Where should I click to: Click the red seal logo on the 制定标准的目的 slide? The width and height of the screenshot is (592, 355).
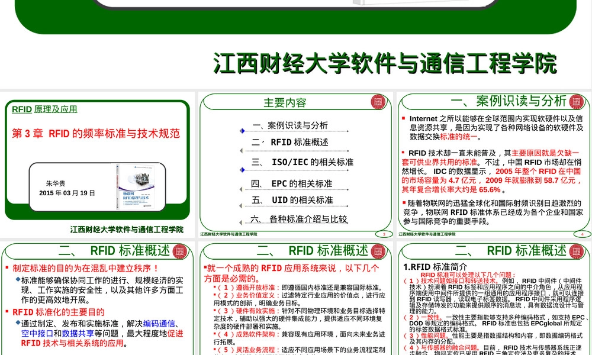180,251
